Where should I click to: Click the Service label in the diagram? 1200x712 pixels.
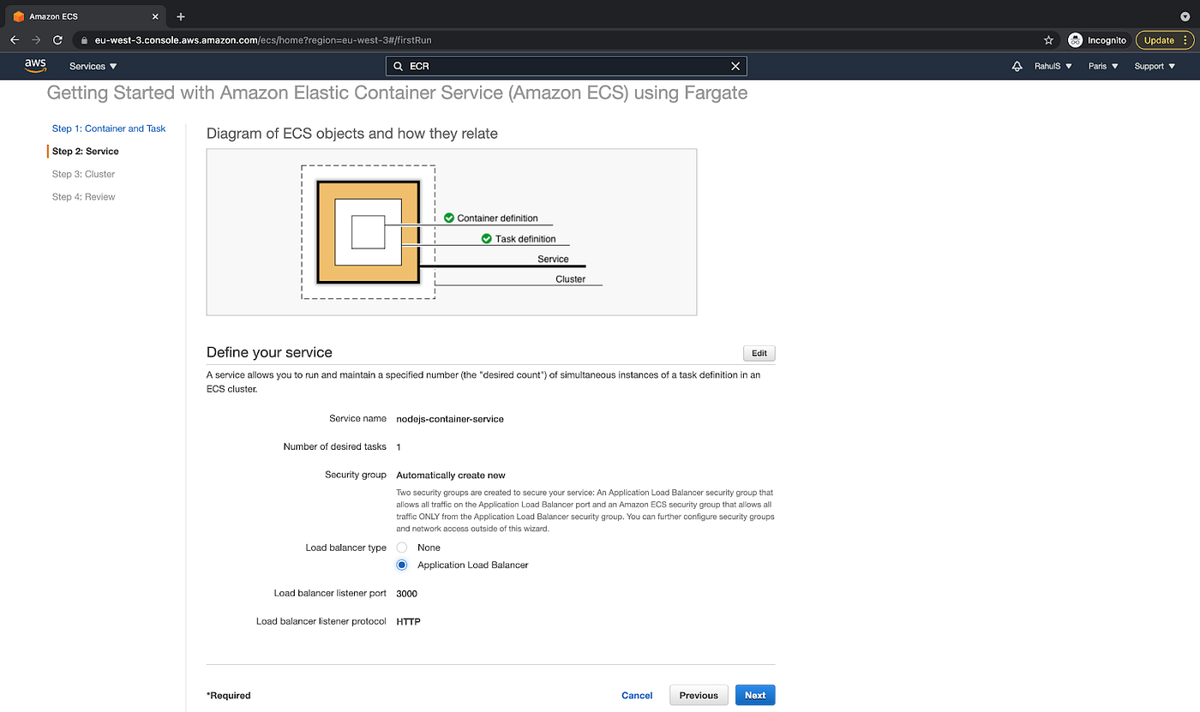click(553, 259)
